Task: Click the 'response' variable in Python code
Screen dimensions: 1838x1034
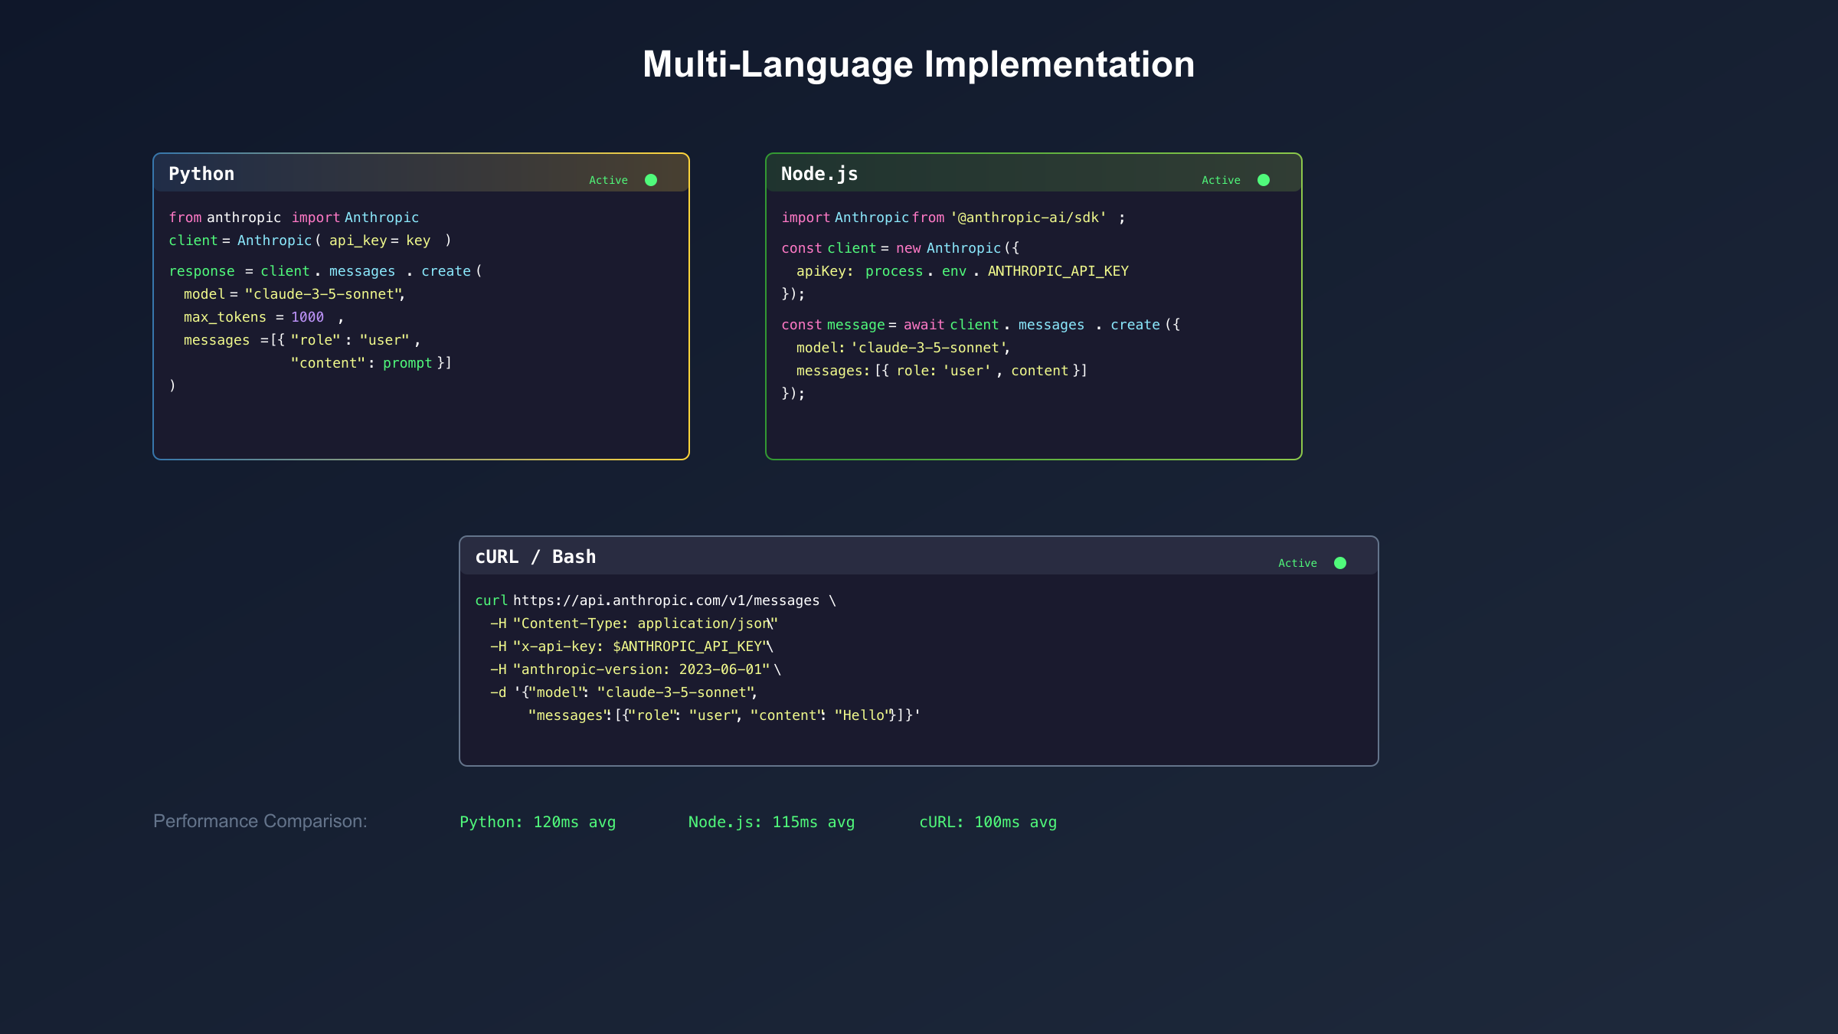Action: 201,271
